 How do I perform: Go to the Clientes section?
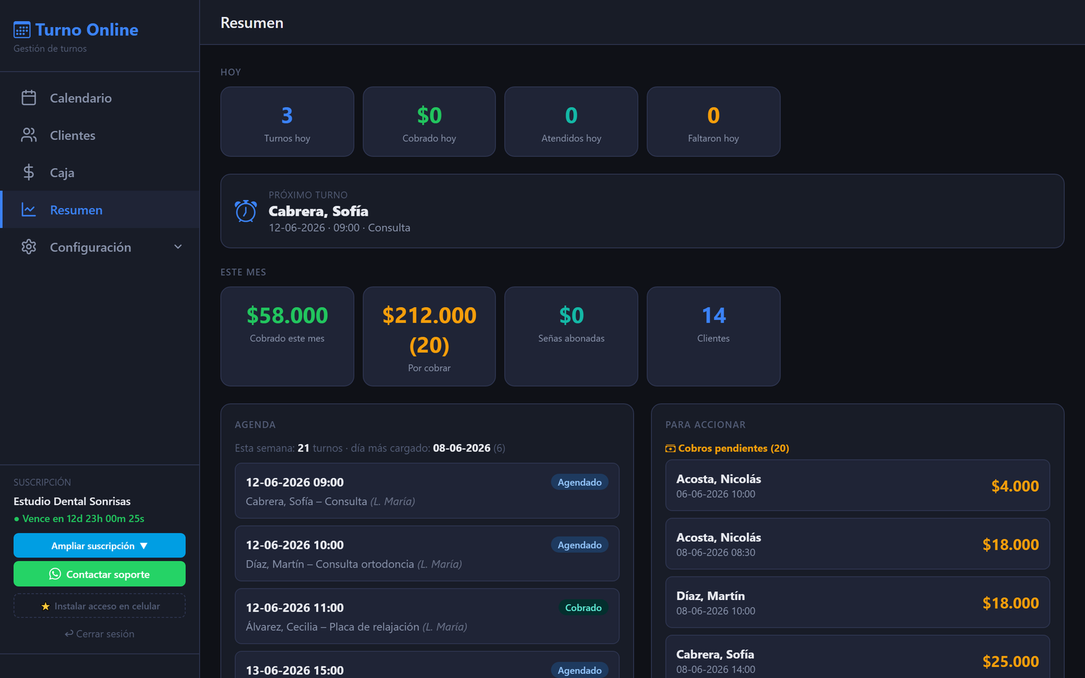(x=100, y=135)
